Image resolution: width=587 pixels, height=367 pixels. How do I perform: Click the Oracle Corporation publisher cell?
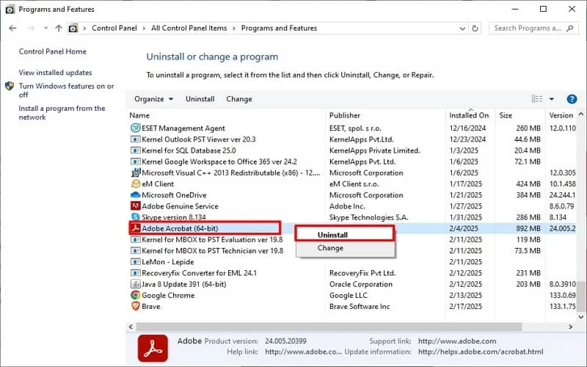tap(361, 284)
